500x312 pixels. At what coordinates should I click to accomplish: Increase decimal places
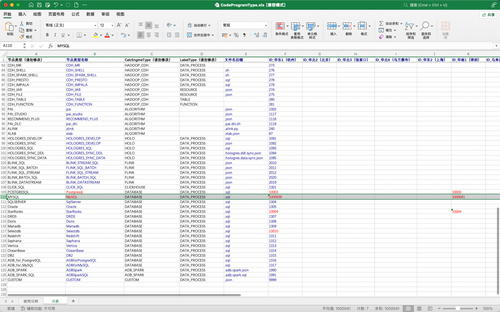tap(257, 35)
